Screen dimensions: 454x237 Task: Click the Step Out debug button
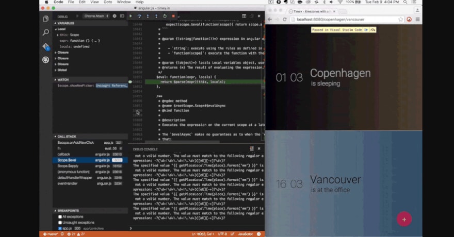(156, 16)
